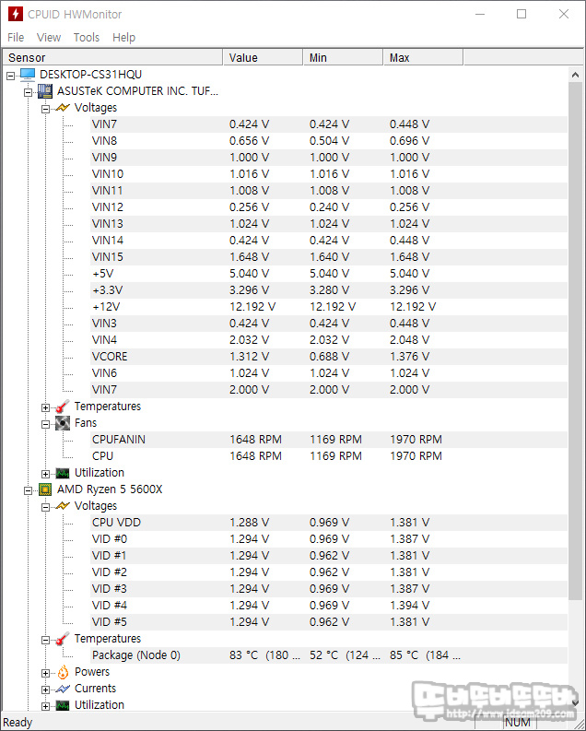The width and height of the screenshot is (586, 731).
Task: Select the VIN4 row
Action: click(x=329, y=340)
